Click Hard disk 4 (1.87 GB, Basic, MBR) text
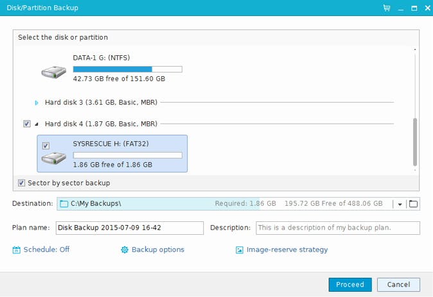433x297 pixels. (101, 124)
